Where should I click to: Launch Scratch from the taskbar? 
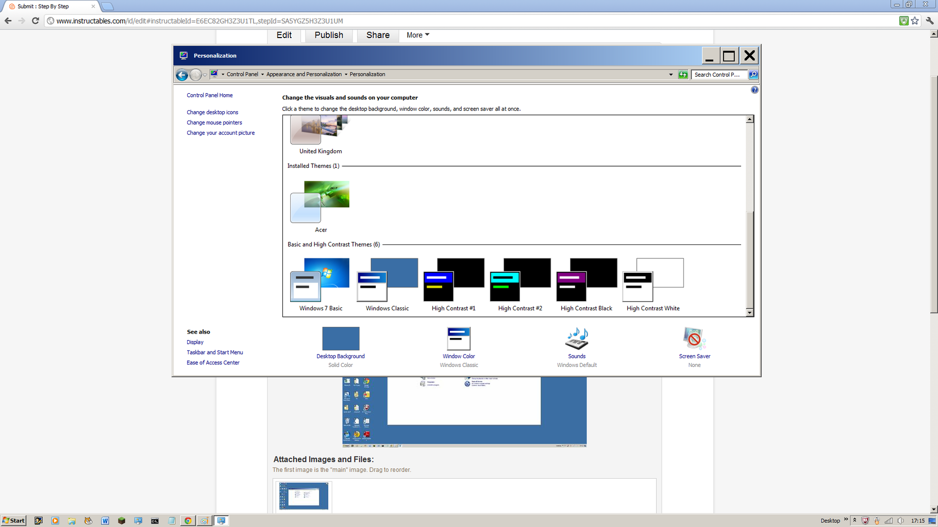pos(88,520)
